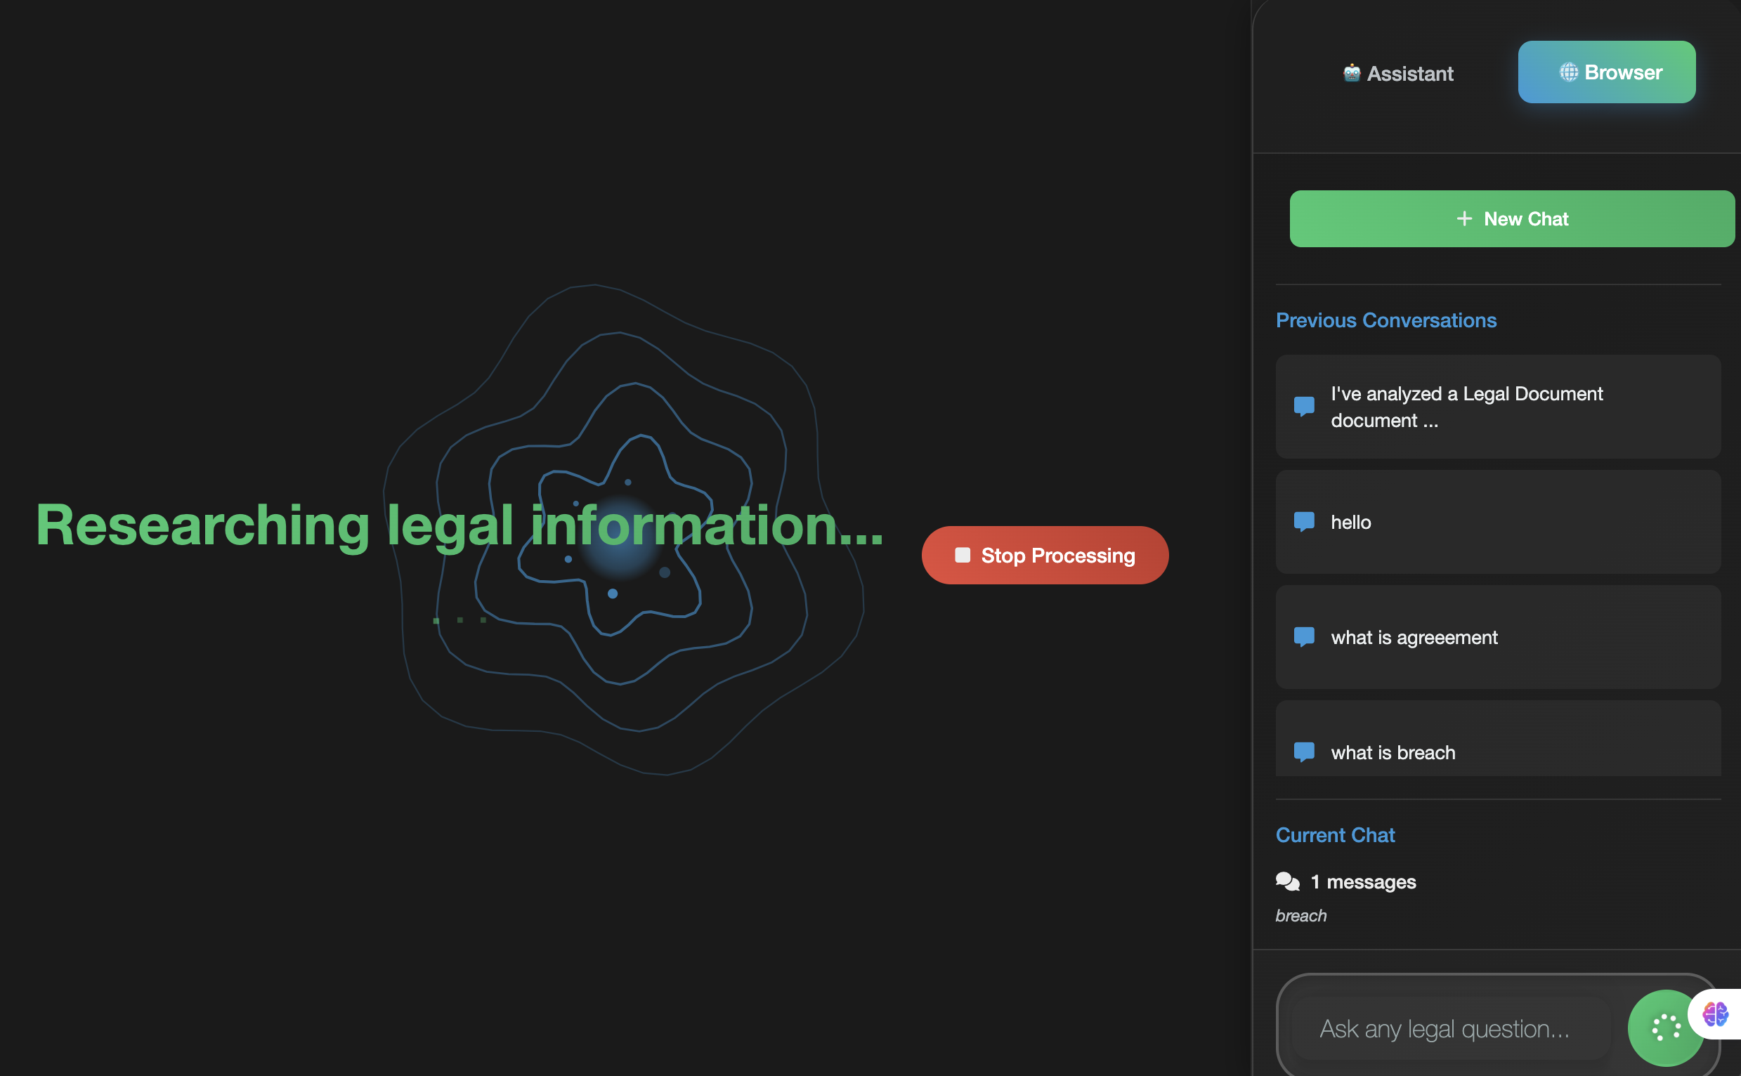Click chat bubble icon beside 'hello'
1741x1076 pixels.
(x=1303, y=522)
